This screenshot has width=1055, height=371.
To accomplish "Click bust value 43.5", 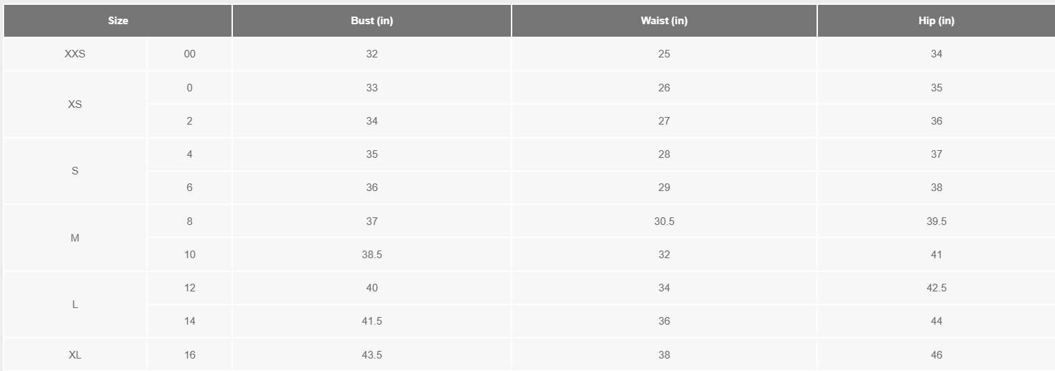I will pyautogui.click(x=372, y=355).
